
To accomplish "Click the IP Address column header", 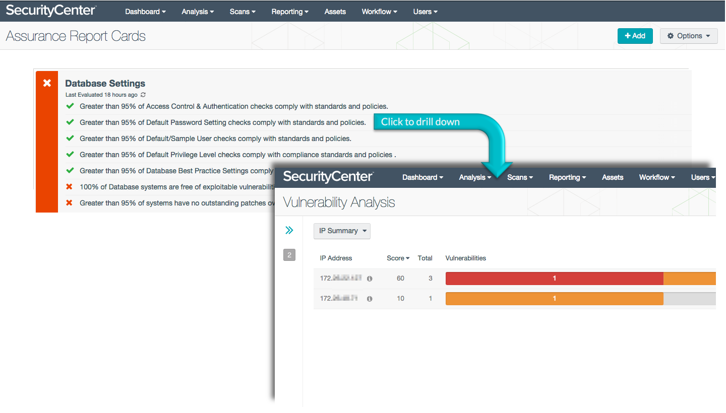I will pyautogui.click(x=336, y=258).
